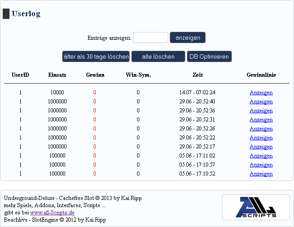Click the Einträge anzeigen: label

pyautogui.click(x=109, y=38)
